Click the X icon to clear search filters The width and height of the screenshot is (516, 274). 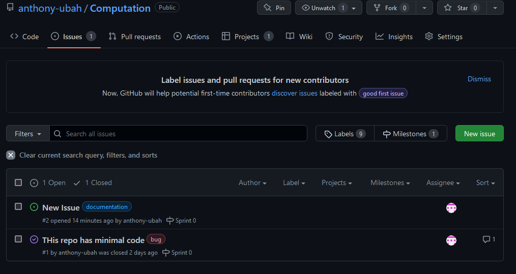pyautogui.click(x=11, y=155)
